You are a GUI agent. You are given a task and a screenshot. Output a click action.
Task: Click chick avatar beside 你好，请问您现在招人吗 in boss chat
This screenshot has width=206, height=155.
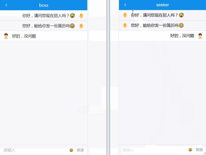(81, 16)
